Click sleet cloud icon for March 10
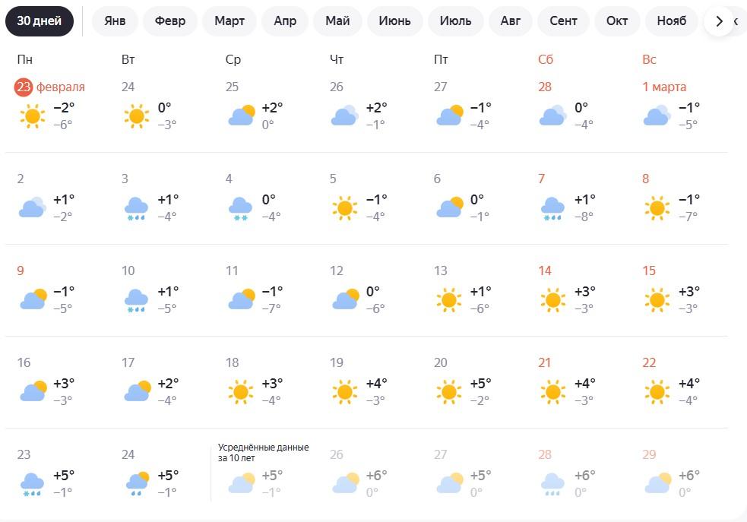This screenshot has width=747, height=522. 136,300
